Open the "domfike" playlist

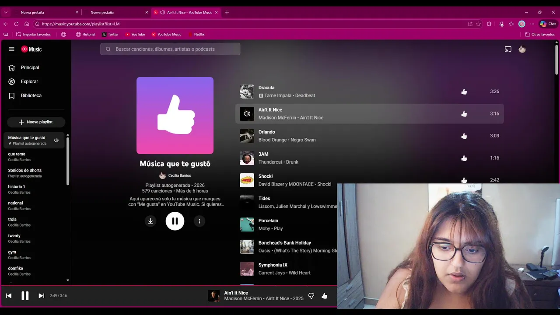[x=34, y=271]
